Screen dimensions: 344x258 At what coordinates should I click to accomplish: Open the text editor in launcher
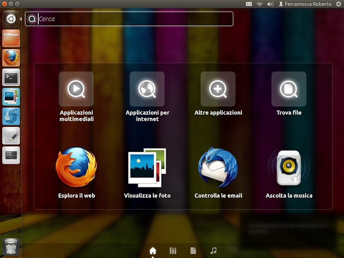click(x=11, y=135)
